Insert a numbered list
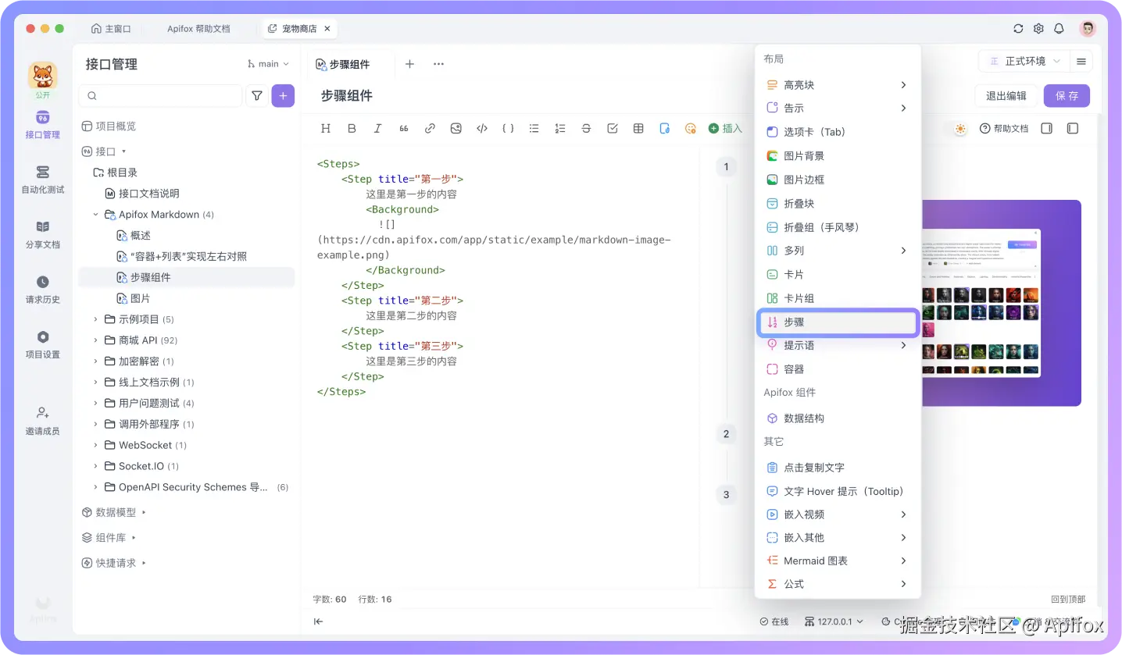The image size is (1122, 655). [x=560, y=129]
